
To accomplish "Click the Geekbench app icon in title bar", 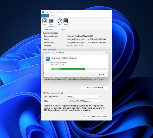I will 43,12.
